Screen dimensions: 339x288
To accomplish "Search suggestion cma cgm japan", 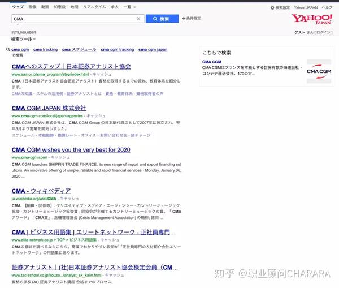I will point(153,50).
